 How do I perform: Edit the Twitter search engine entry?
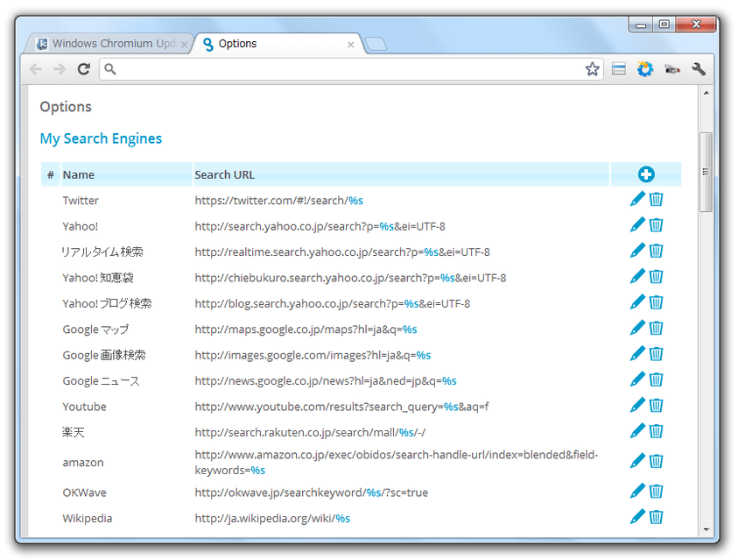pos(637,199)
